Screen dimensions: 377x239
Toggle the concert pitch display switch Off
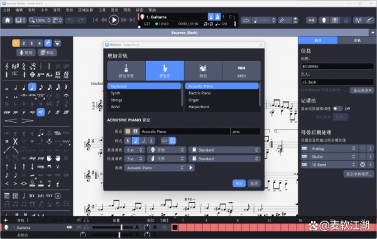[x=337, y=109]
